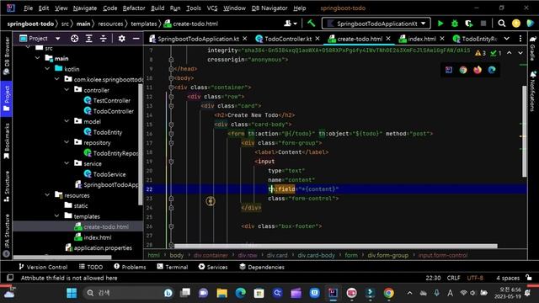539x303 pixels.
Task: Open the DB Navigator menu
Action: pyautogui.click(x=269, y=8)
